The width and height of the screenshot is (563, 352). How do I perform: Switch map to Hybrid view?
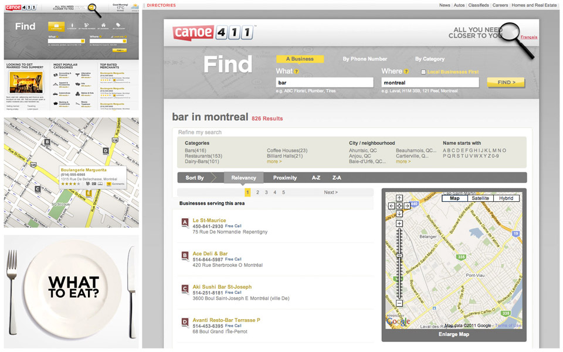click(506, 198)
